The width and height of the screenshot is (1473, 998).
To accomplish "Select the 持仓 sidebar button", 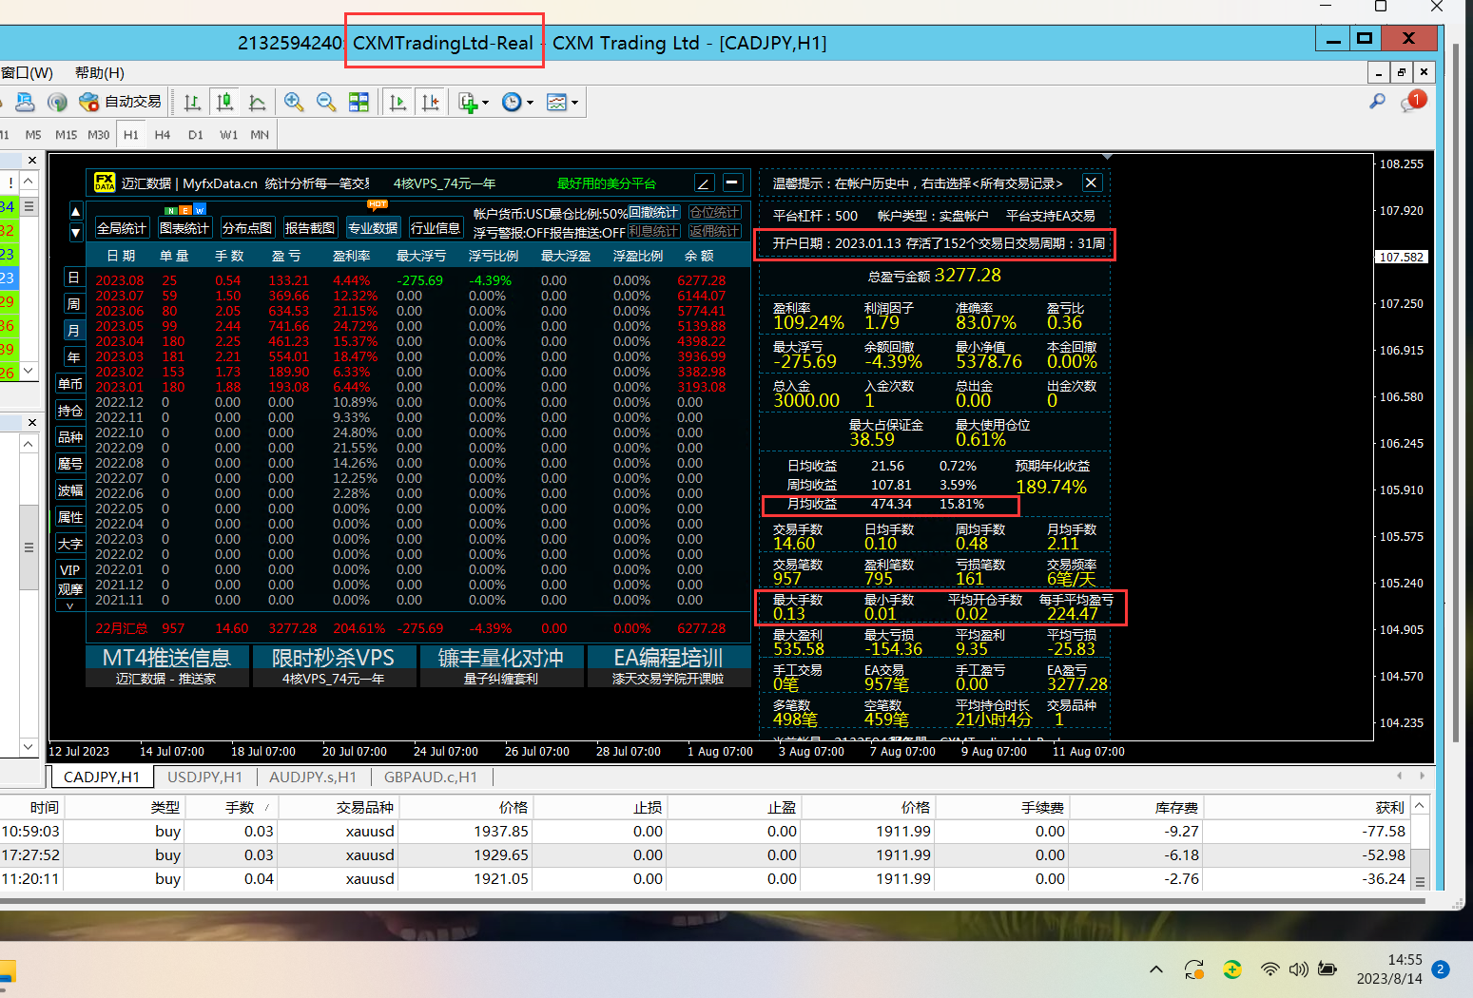I will click(69, 411).
